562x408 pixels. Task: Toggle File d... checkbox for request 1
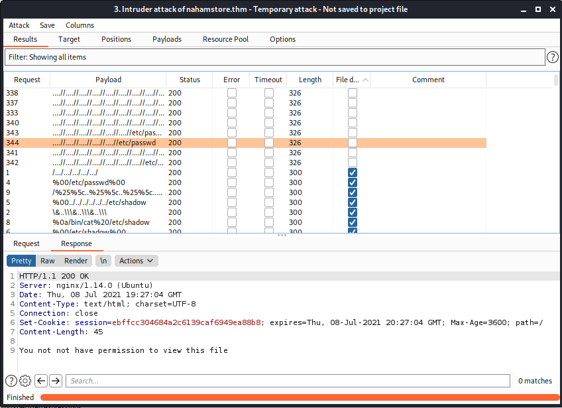coord(353,172)
